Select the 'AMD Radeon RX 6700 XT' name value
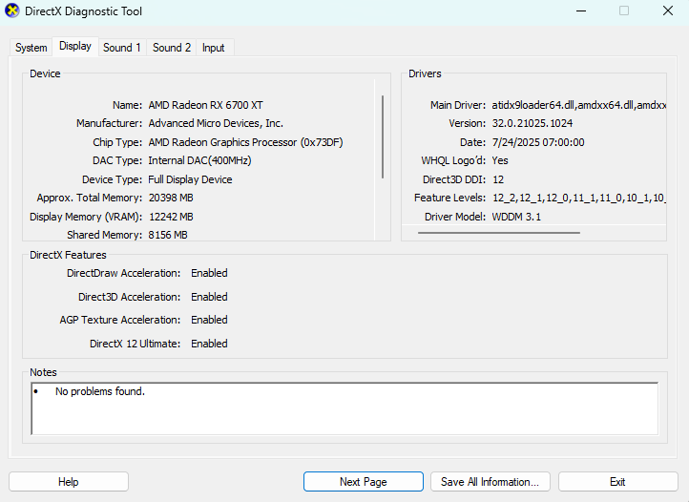689x502 pixels. coord(205,105)
